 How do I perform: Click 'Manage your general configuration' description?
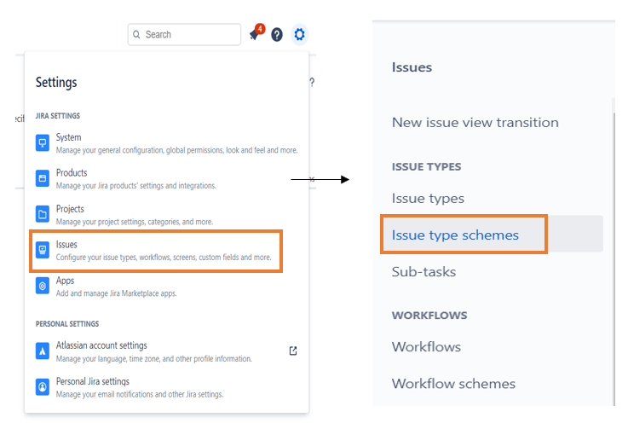pos(176,150)
